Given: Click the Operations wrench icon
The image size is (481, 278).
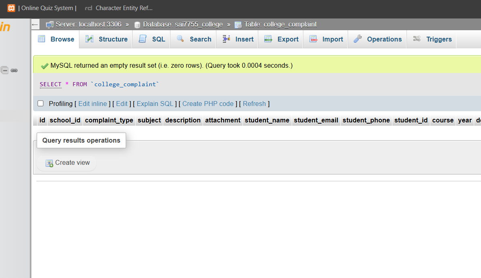Looking at the screenshot, I should pyautogui.click(x=357, y=39).
